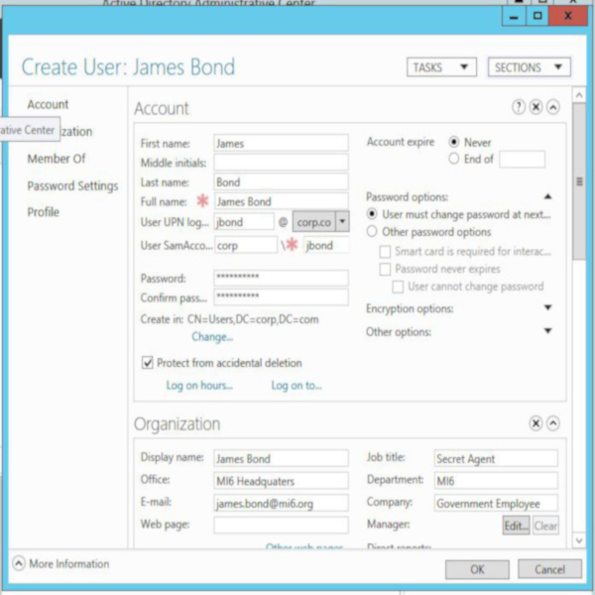Check Password never expires
This screenshot has width=595, height=595.
(x=385, y=269)
